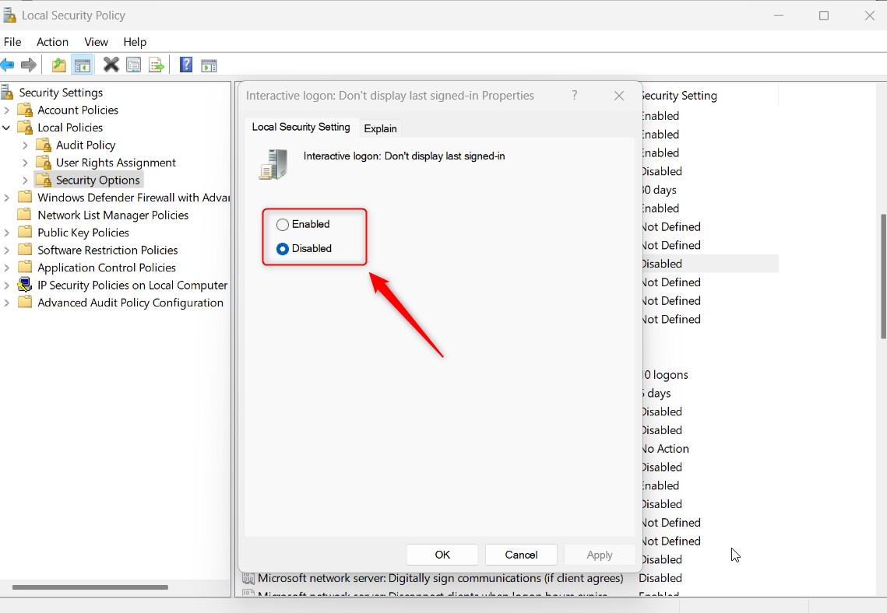This screenshot has width=887, height=613.
Task: Expand Advanced Audit Policy Configuration node
Action: (x=7, y=303)
